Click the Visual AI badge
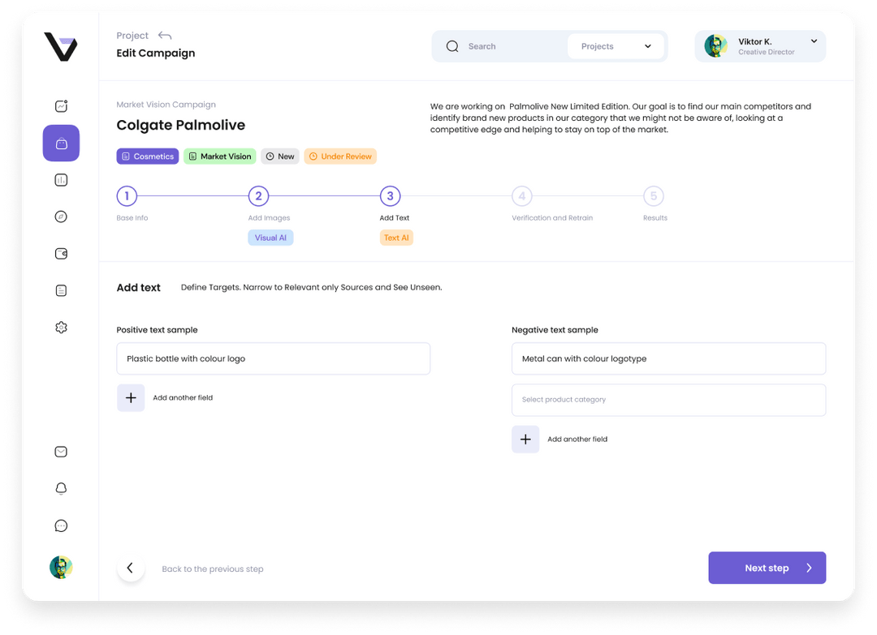Screen dimensions: 877x635 tap(270, 238)
